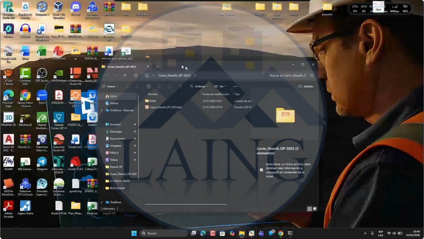Image resolution: width=424 pixels, height=239 pixels.
Task: Open the 01 SURVEY DATA sidebar folder
Action: tap(120, 181)
